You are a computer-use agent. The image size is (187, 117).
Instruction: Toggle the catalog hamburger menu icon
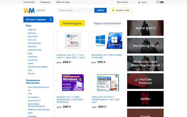(51, 20)
